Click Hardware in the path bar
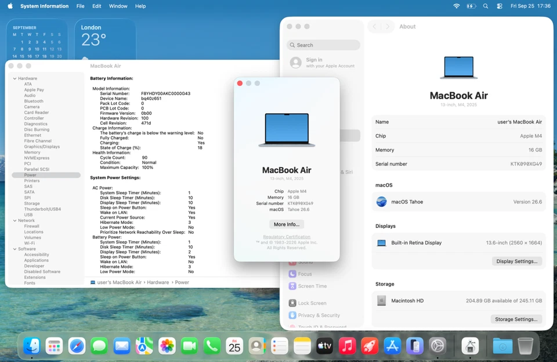 tap(158, 283)
